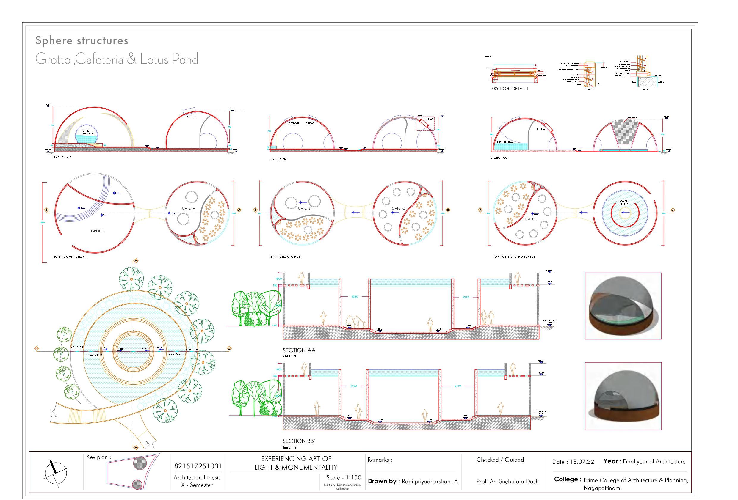738x500 pixels.
Task: Click the skylight detail dashed red box
Action: 425,123
